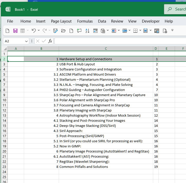Select cell 'USB Port & Hub Layout'
This screenshot has height=183, width=186.
click(106, 64)
